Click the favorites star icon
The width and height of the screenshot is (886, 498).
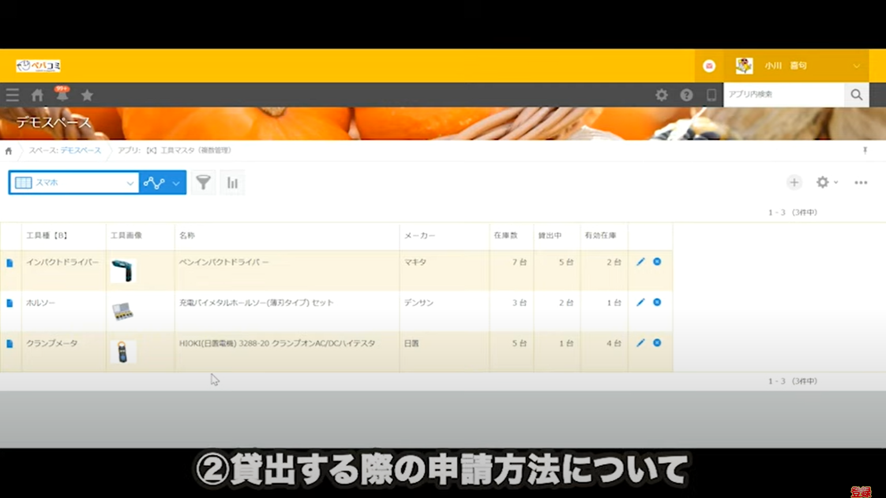(x=87, y=95)
